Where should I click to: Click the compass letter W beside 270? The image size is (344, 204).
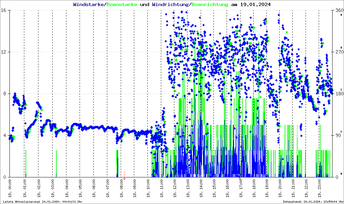point(341,47)
